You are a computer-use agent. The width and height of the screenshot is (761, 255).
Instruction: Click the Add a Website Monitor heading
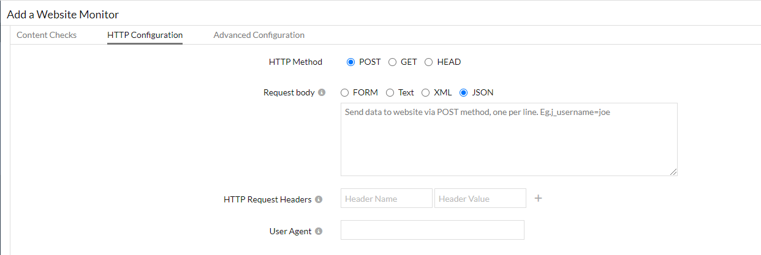63,14
